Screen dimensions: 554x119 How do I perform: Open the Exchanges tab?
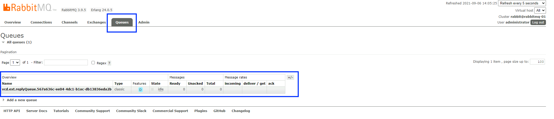click(96, 22)
